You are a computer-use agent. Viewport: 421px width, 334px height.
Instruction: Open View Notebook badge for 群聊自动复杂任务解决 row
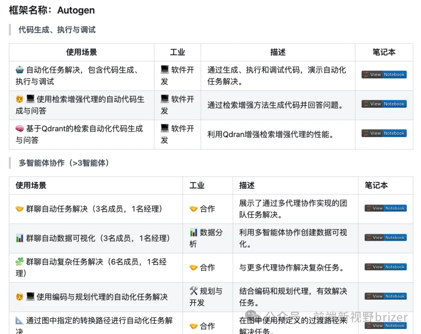pos(386,267)
